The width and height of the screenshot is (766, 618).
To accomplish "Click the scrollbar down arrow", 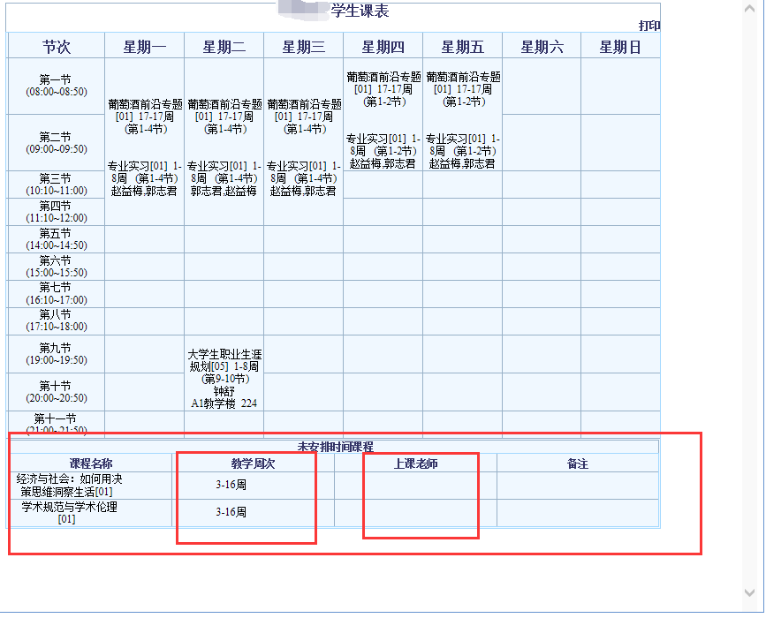I will coord(750,593).
